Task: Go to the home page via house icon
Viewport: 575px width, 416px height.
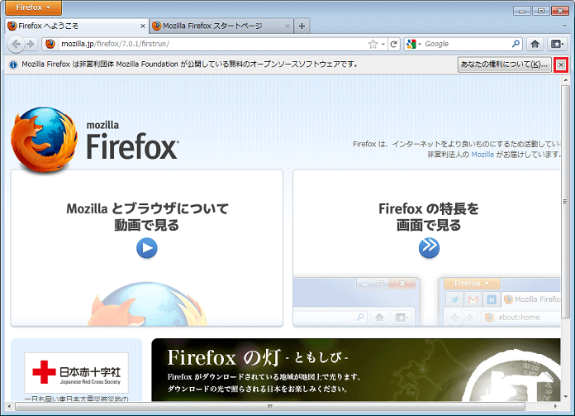Action: (535, 44)
